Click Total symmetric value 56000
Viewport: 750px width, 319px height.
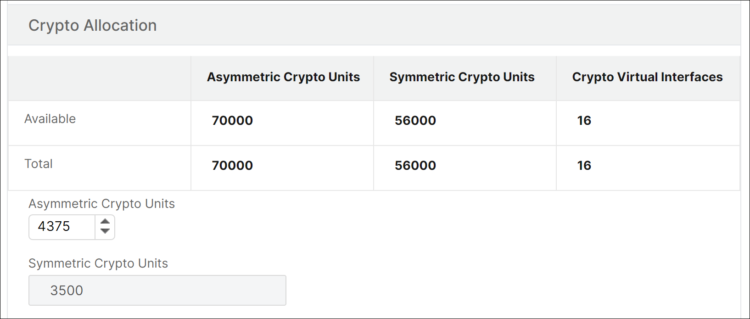[415, 166]
